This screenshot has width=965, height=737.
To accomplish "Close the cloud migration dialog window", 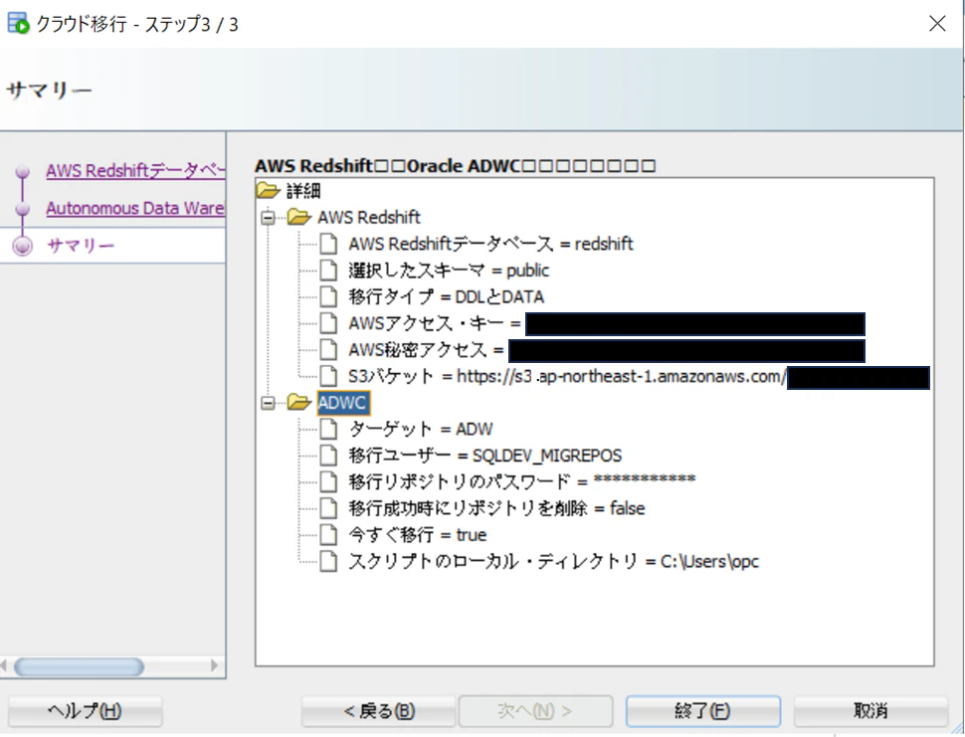I will tap(937, 24).
